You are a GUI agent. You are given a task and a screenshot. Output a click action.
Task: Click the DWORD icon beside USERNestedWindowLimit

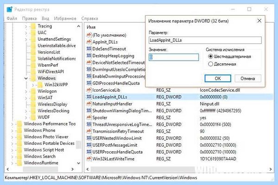(x=88, y=138)
